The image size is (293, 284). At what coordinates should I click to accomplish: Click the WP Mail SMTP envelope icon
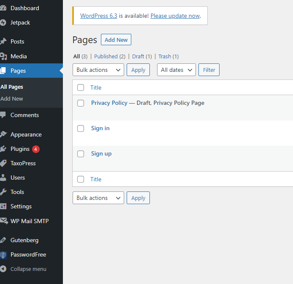click(3, 221)
